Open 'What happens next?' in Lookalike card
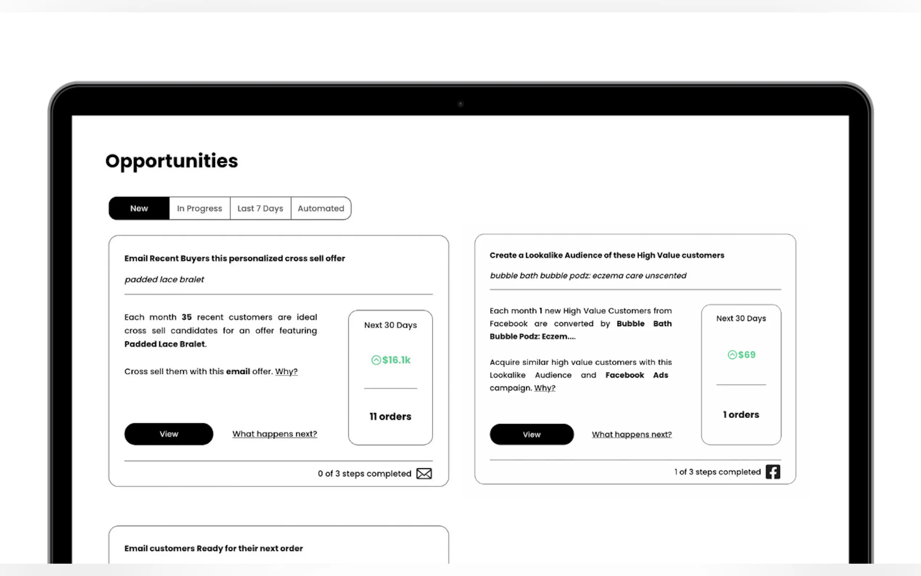Screen dimensions: 921x576 coord(632,434)
